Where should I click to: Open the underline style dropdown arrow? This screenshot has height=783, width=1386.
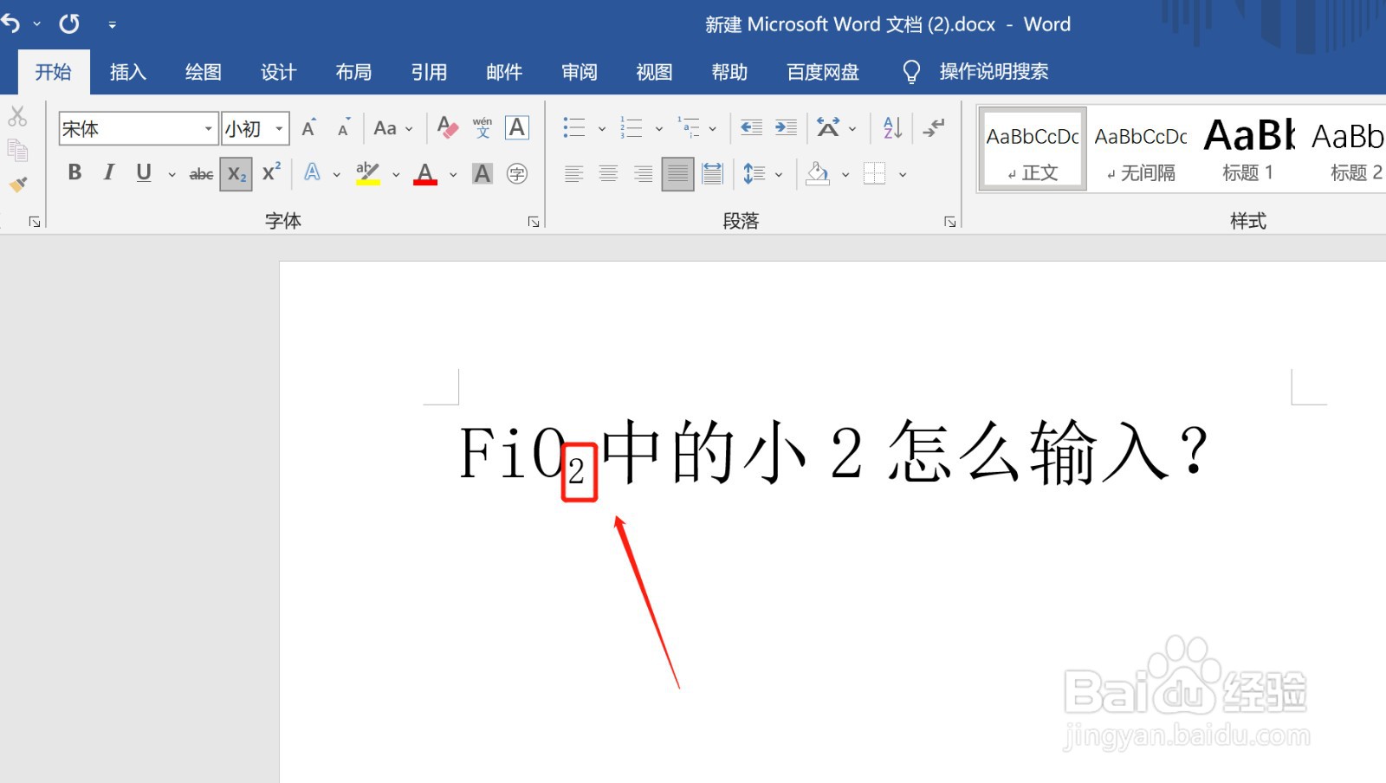[172, 174]
